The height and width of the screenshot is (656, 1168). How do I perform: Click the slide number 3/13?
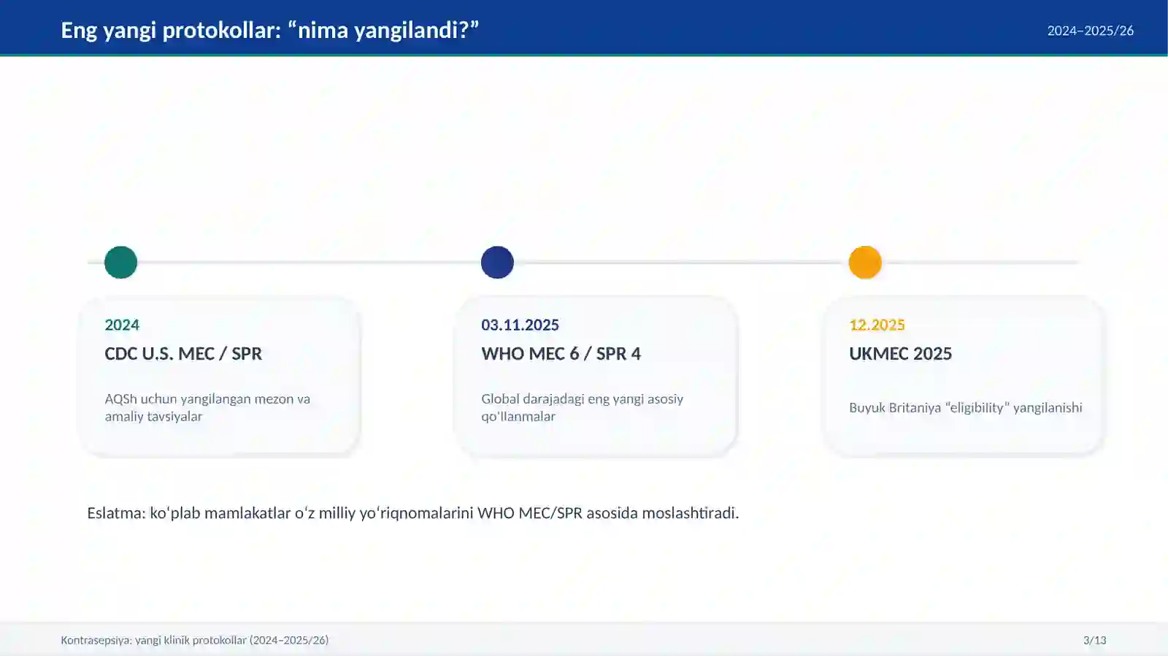tap(1095, 640)
